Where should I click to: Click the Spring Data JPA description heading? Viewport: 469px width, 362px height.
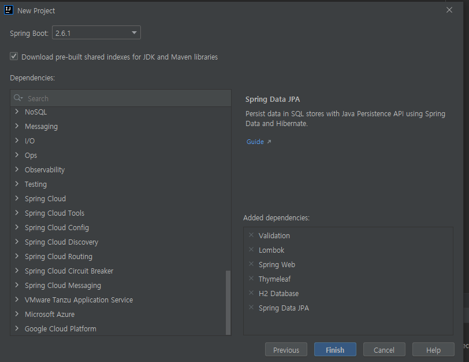tap(273, 99)
